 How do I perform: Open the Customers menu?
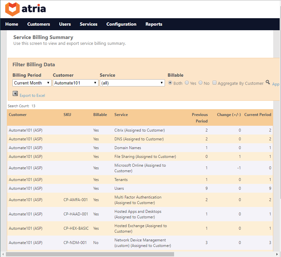pyautogui.click(x=38, y=24)
